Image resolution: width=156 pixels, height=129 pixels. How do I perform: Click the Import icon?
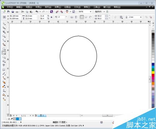pos(57,12)
